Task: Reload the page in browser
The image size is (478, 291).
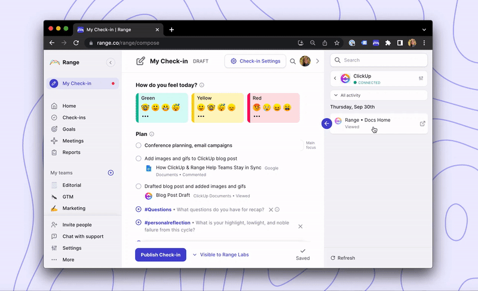Action: [x=76, y=43]
